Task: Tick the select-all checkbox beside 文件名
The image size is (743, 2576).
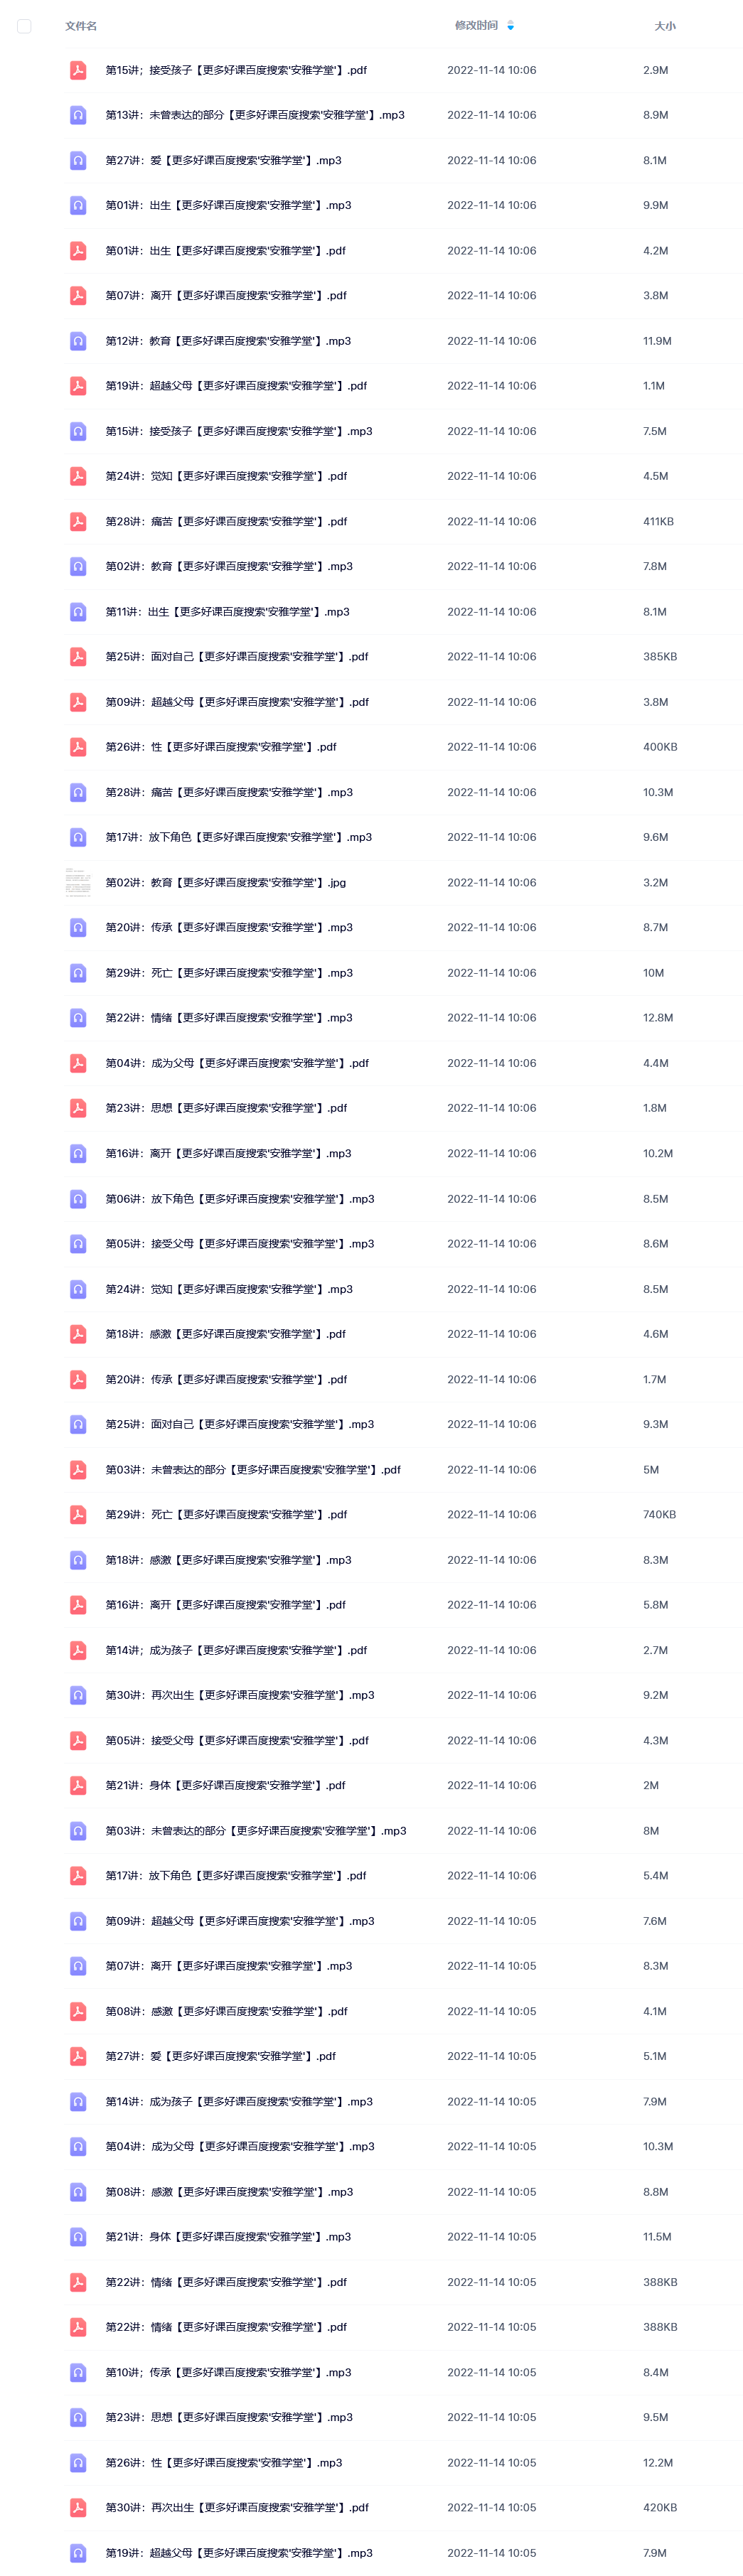Action: pos(24,26)
